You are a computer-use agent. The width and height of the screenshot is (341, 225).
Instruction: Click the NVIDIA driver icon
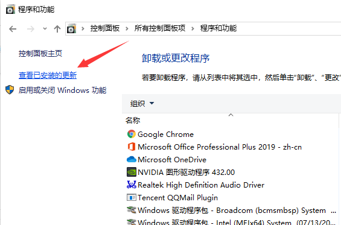(132, 172)
